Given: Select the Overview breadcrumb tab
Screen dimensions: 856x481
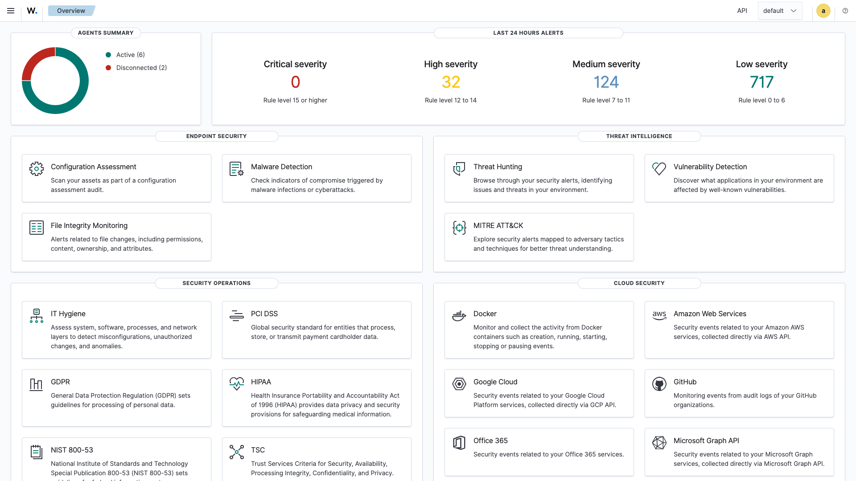Looking at the screenshot, I should pyautogui.click(x=71, y=11).
